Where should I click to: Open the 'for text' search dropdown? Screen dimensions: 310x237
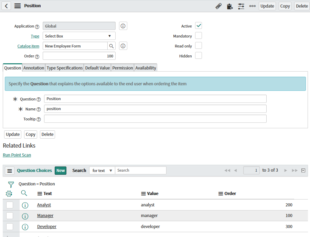click(102, 170)
